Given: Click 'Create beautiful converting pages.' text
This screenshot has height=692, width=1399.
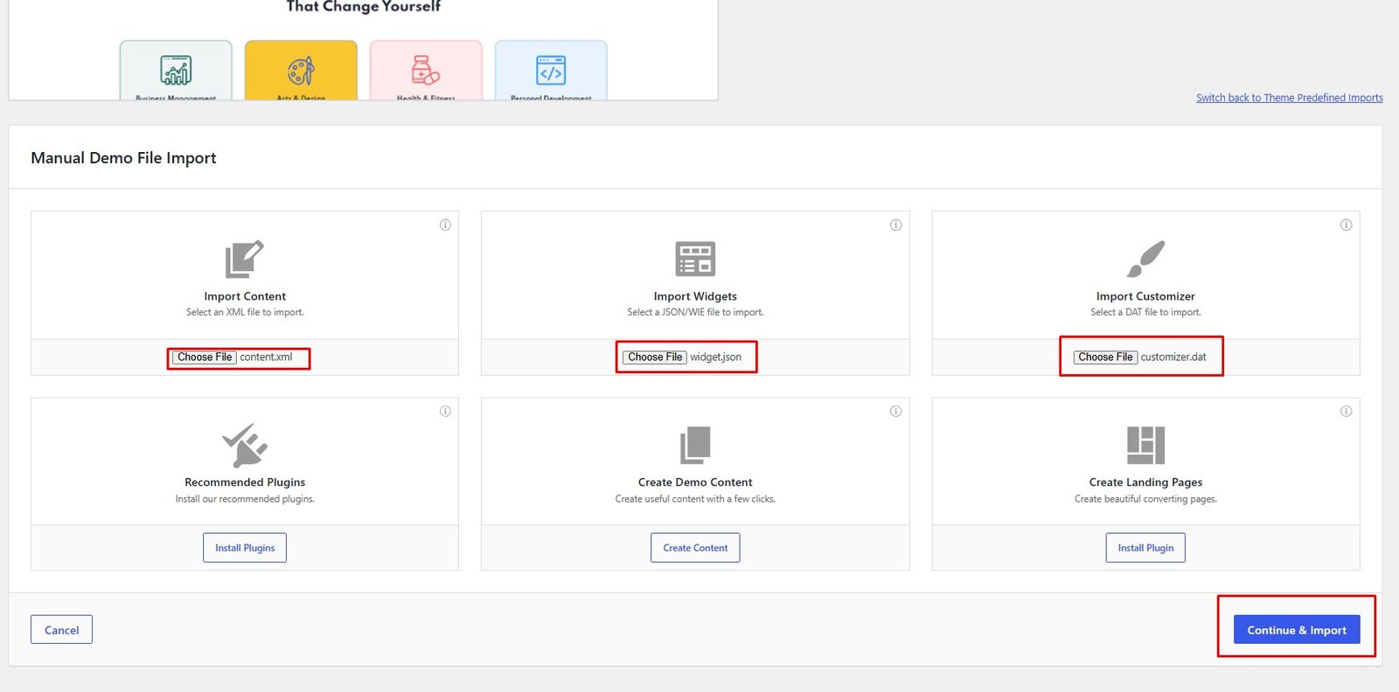Looking at the screenshot, I should [1145, 499].
